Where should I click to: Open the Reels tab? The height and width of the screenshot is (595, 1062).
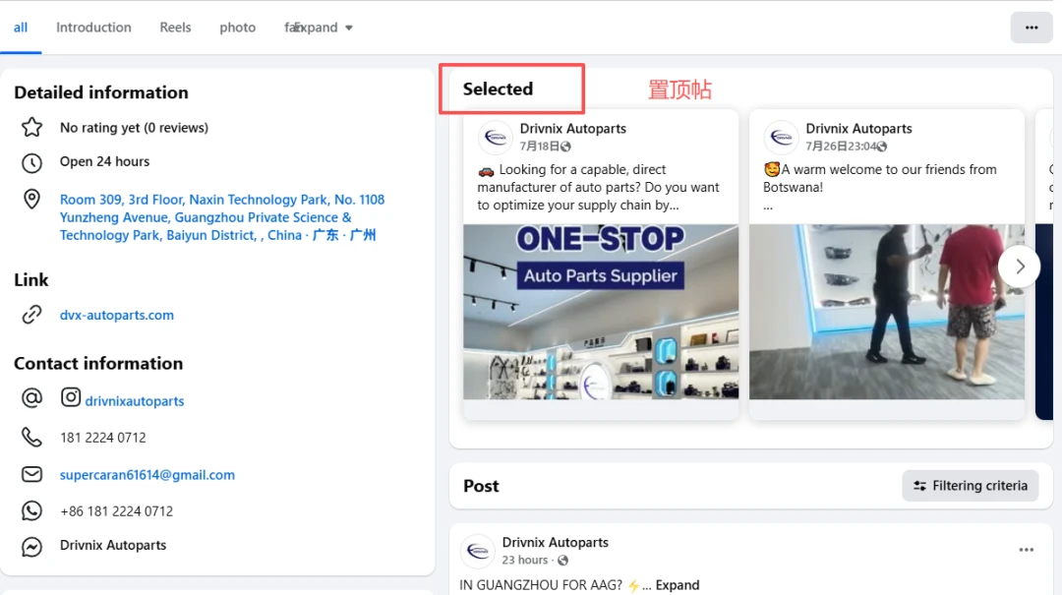[175, 28]
